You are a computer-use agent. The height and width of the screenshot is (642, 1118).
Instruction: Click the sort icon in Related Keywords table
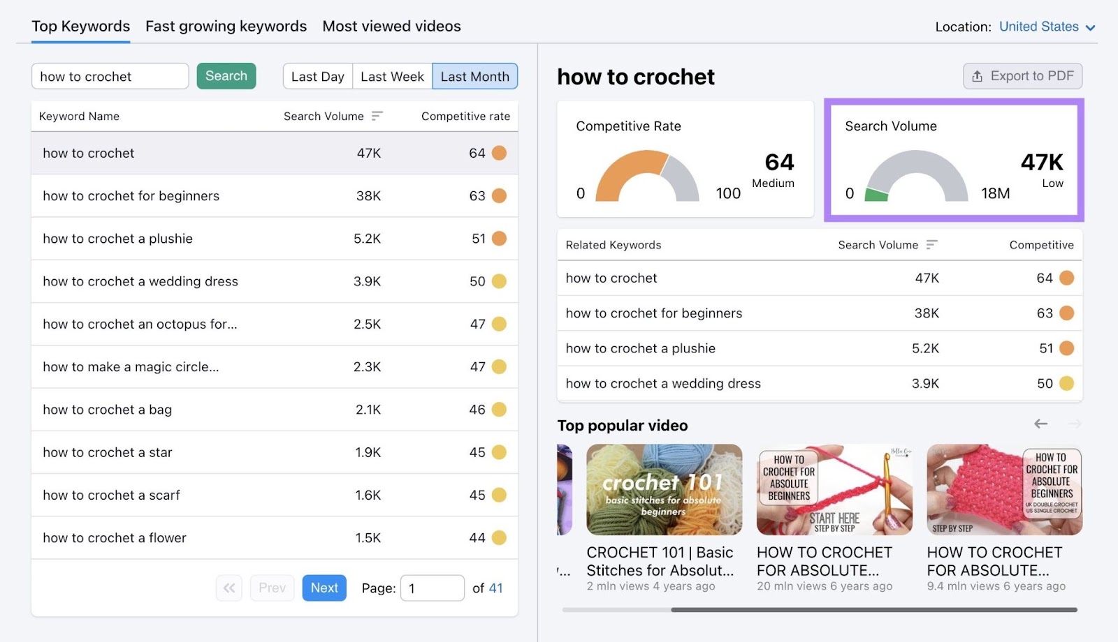point(931,245)
